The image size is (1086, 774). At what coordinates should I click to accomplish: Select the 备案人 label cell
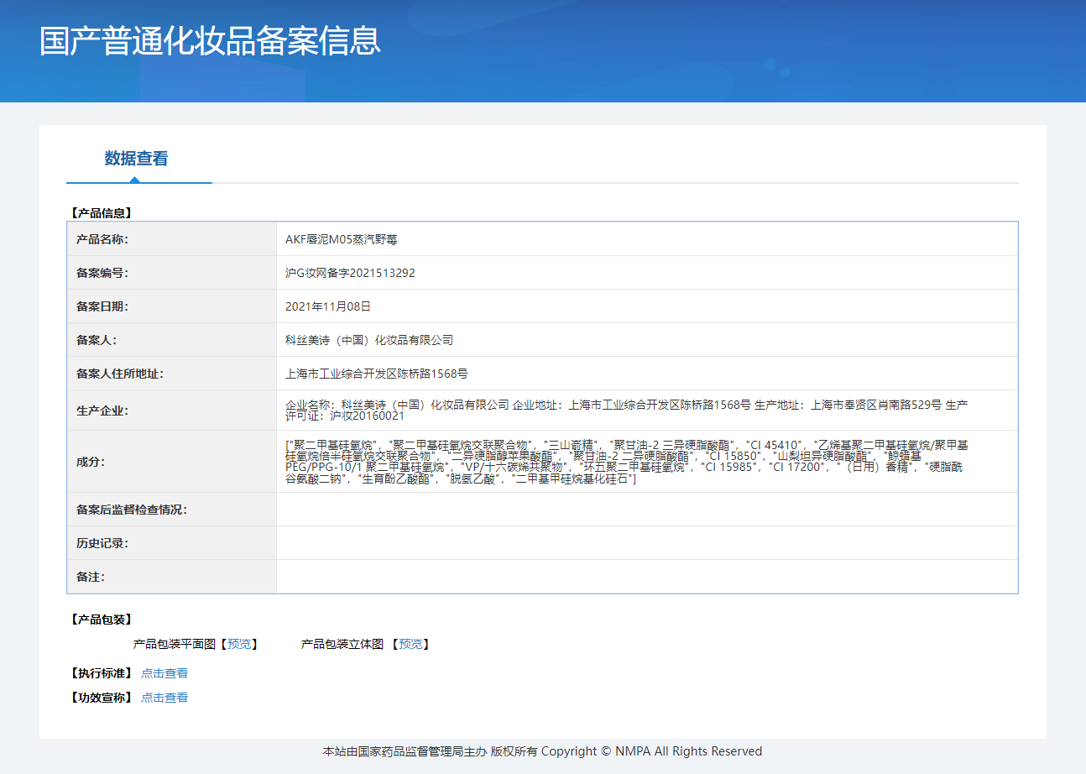click(172, 340)
